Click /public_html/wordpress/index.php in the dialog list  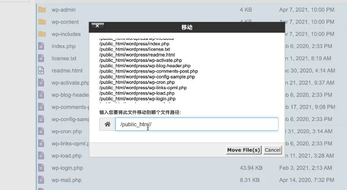[134, 44]
